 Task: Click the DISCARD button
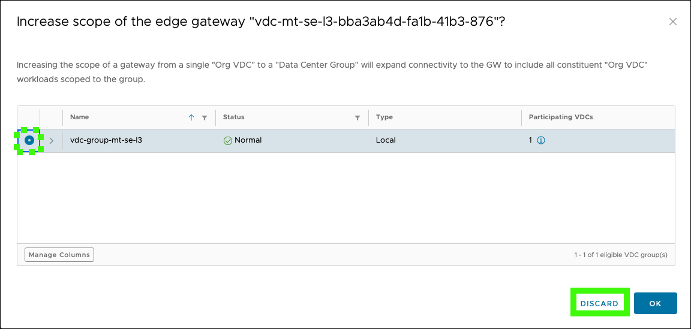tap(599, 303)
